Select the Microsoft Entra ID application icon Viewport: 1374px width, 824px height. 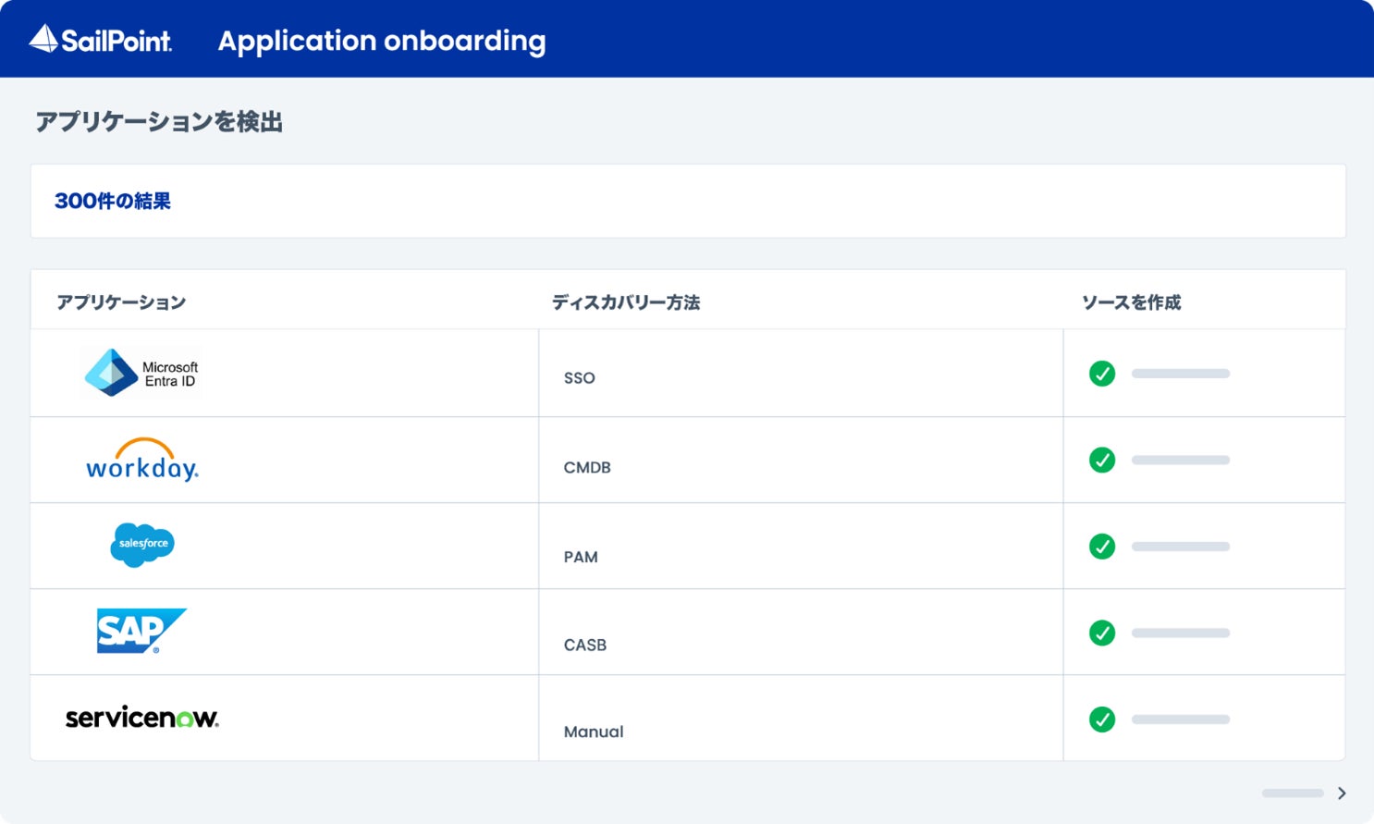(x=141, y=373)
